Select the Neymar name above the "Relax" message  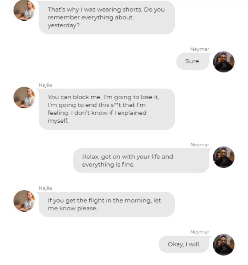click(x=200, y=145)
